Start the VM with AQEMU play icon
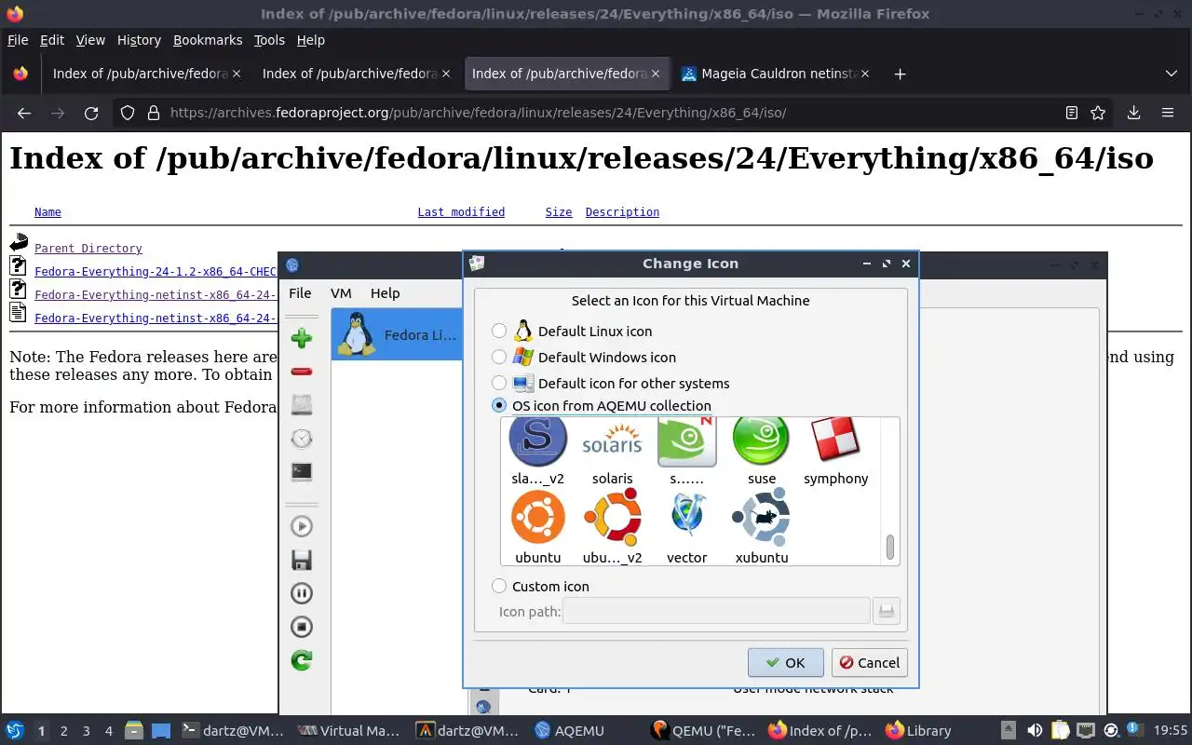Image resolution: width=1192 pixels, height=745 pixels. [301, 526]
